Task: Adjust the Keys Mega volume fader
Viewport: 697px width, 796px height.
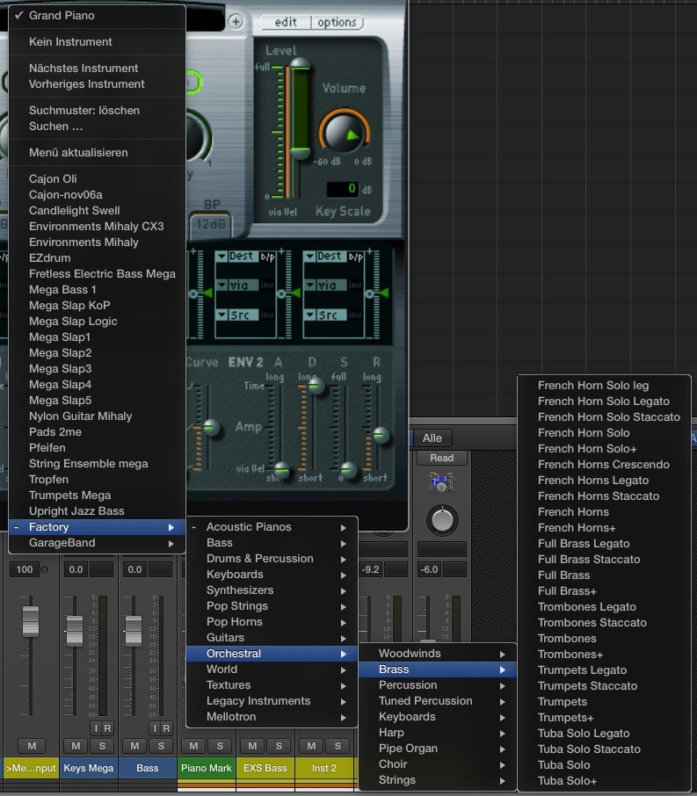Action: (x=75, y=630)
